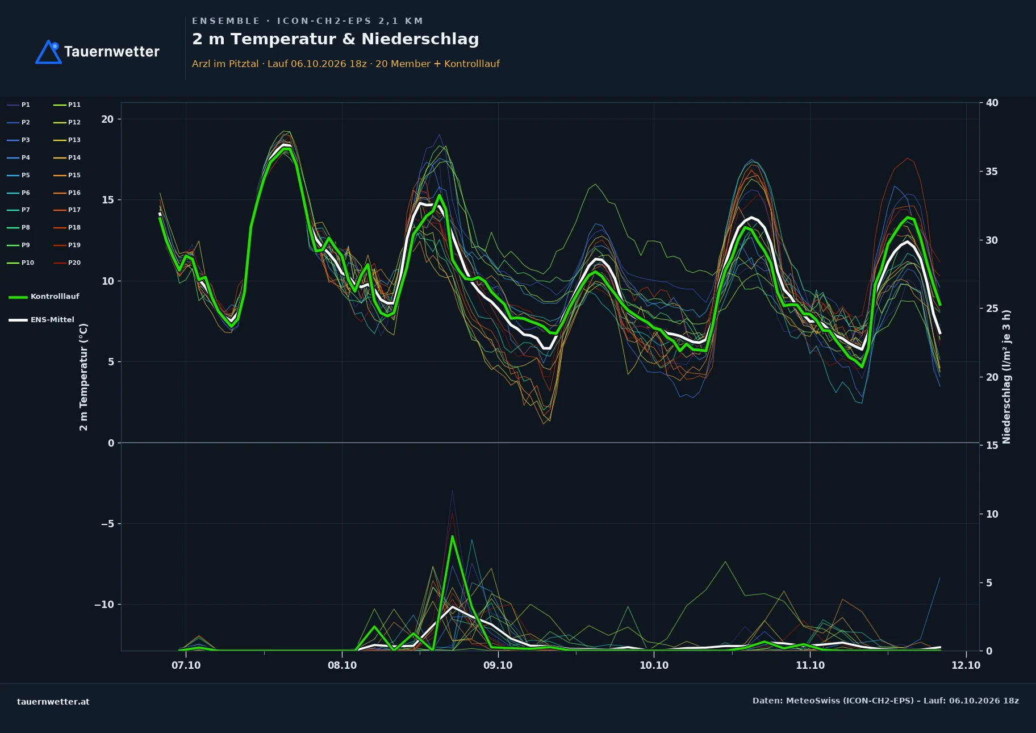Click the ENSEMBLE ICON-CH2-EPS 2,1 KM header
This screenshot has height=733, width=1036.
(307, 21)
